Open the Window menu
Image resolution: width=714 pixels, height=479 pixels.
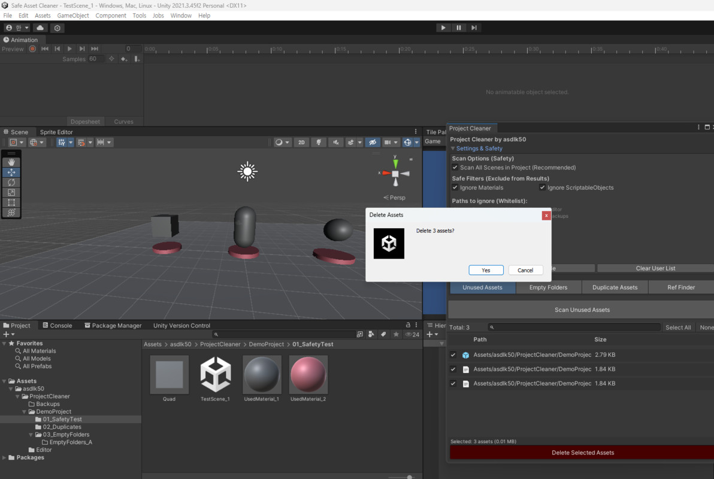181,16
